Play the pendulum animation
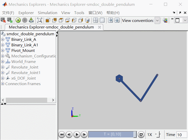The image size is (188, 140). (77, 135)
